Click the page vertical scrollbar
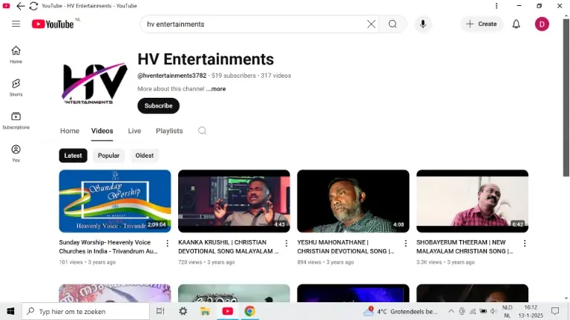The image size is (570, 320). pyautogui.click(x=566, y=98)
